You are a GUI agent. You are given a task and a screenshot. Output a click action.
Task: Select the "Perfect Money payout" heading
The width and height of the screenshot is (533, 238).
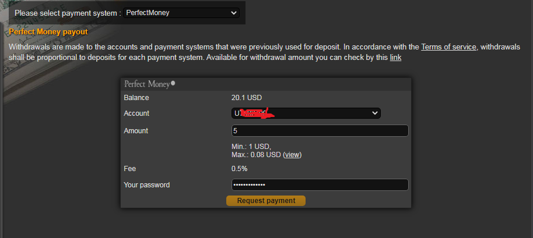48,32
